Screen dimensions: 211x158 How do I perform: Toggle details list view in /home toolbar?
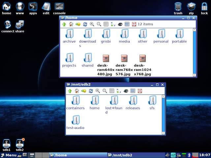127,24
